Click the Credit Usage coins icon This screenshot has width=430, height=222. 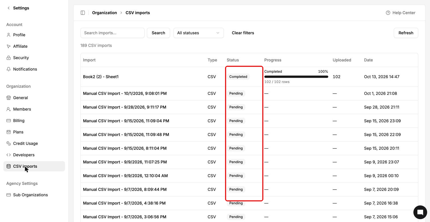coord(9,143)
